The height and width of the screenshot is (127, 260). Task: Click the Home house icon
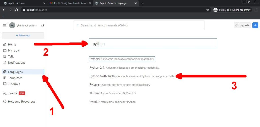pyautogui.click(x=5, y=44)
